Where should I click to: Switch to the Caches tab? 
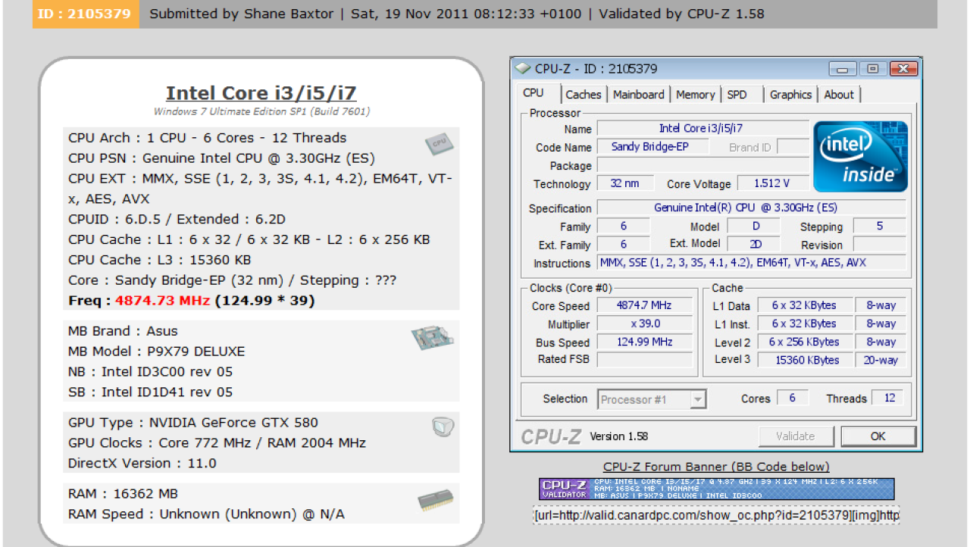click(x=584, y=95)
